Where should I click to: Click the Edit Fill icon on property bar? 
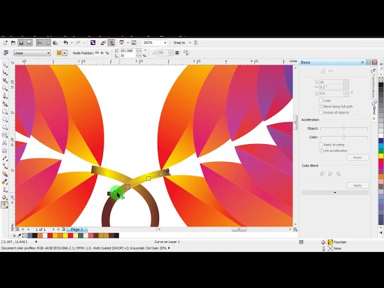pyautogui.click(x=6, y=53)
